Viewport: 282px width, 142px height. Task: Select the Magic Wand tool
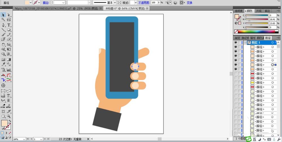pos(3,19)
